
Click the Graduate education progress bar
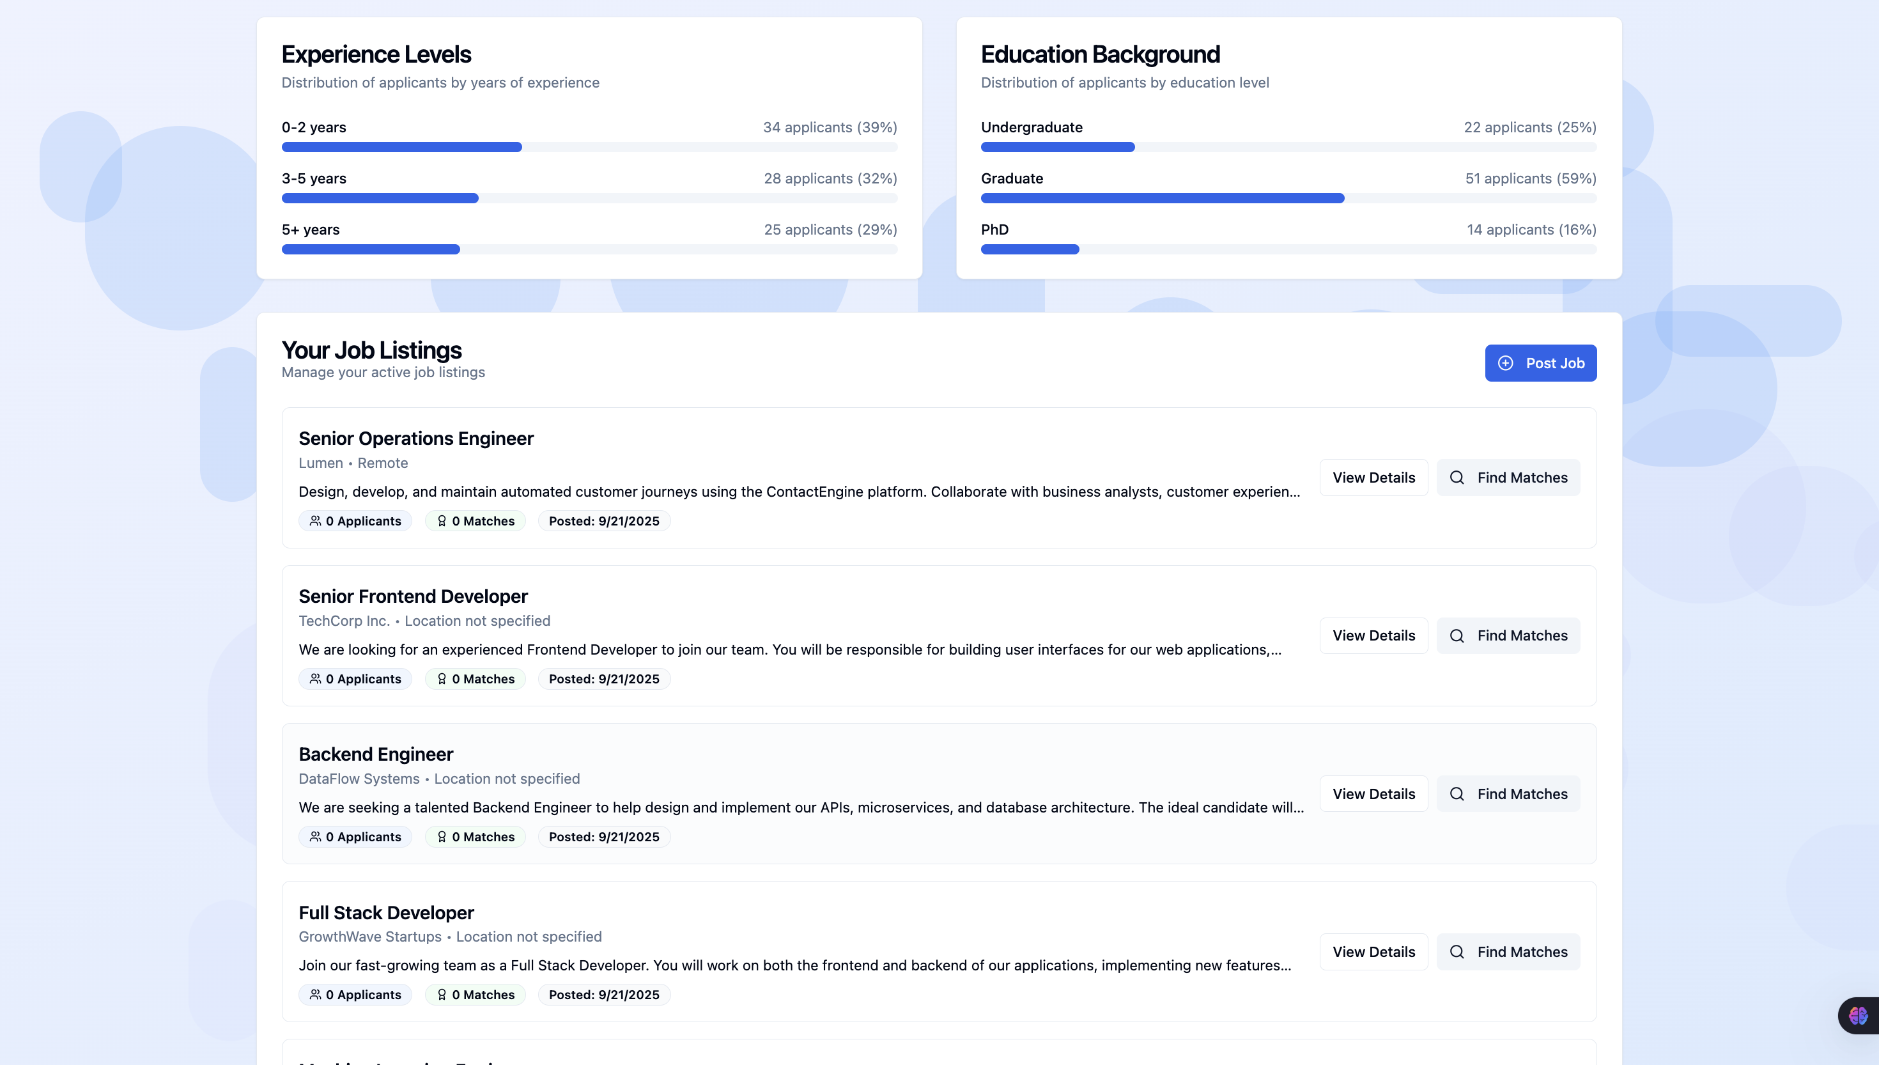tap(1288, 198)
